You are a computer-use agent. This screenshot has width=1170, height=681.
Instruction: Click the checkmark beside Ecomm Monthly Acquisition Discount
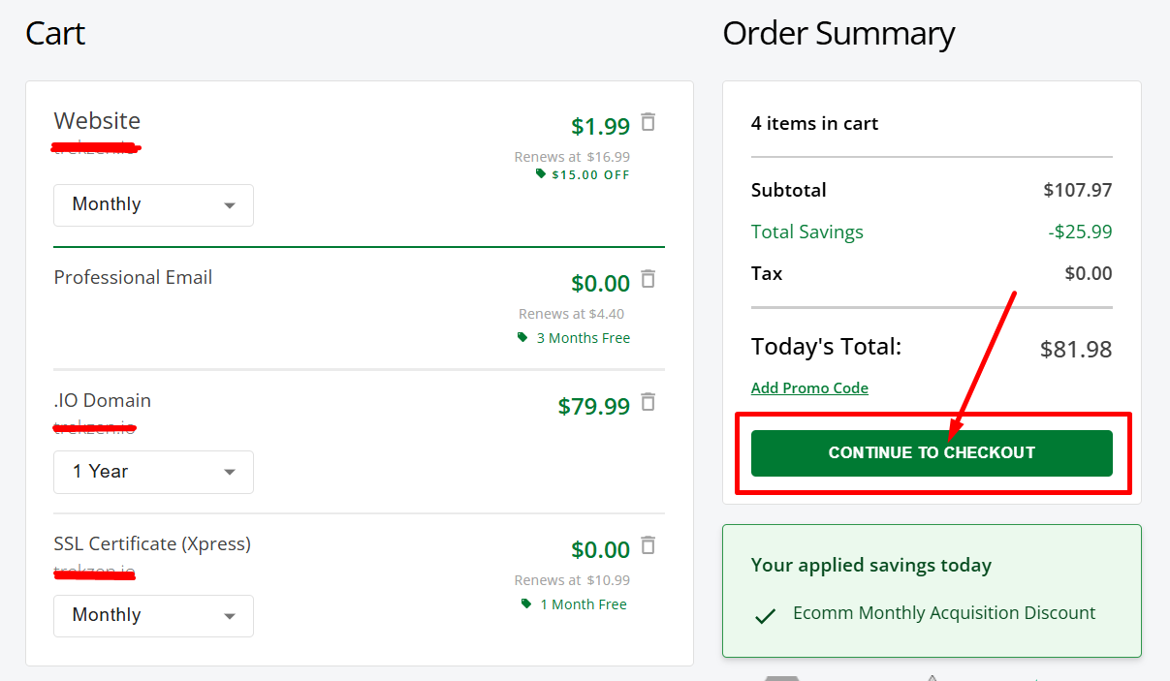coord(765,613)
